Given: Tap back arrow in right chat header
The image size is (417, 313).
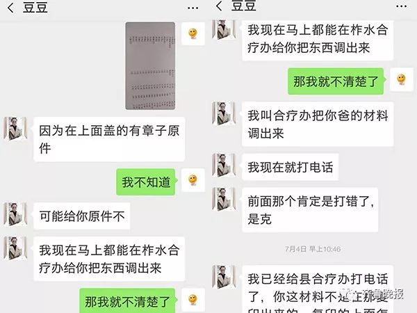Looking at the screenshot, I should (219, 6).
